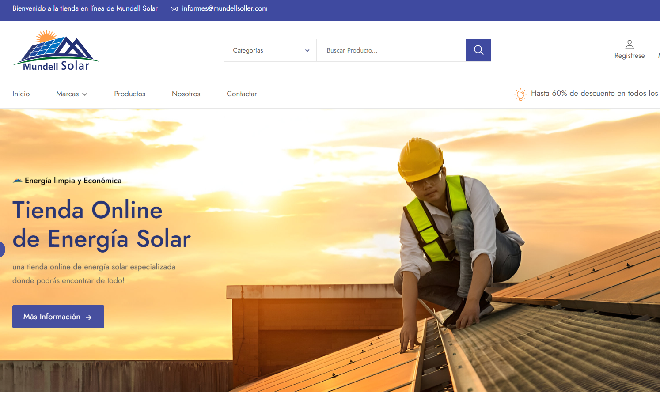The width and height of the screenshot is (660, 393).
Task: Navigate to the Nosotros page
Action: [186, 94]
